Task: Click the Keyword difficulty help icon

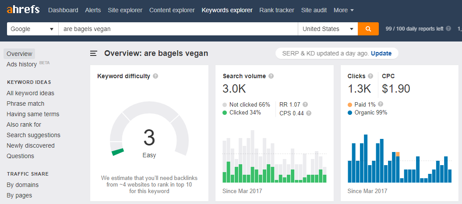Action: (155, 76)
